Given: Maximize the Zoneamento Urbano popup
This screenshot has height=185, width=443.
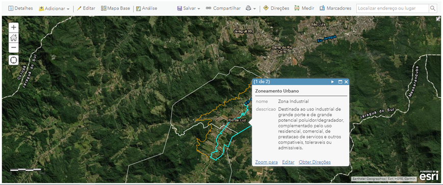Looking at the screenshot, I should tap(340, 82).
